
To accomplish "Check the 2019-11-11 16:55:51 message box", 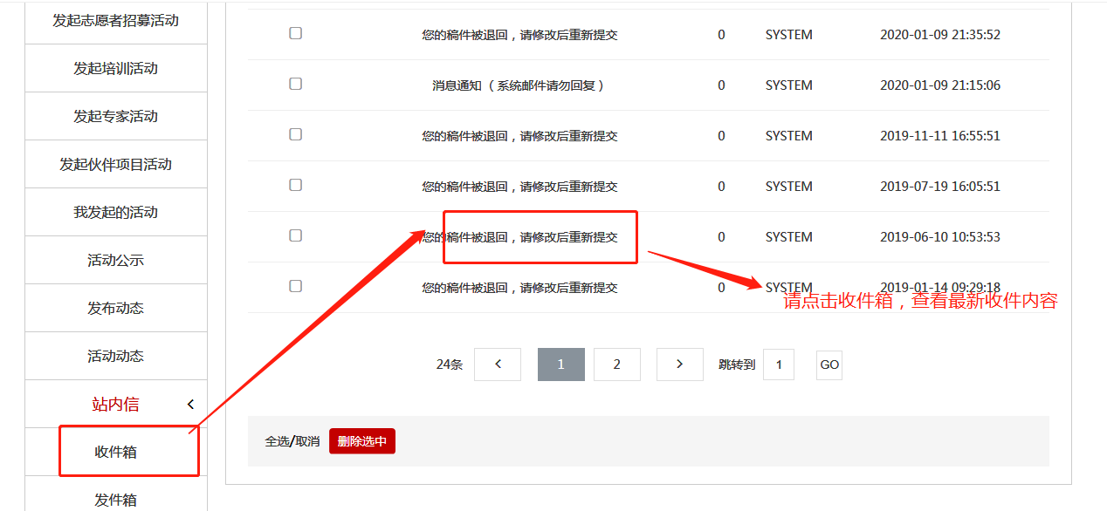I will coord(295,134).
